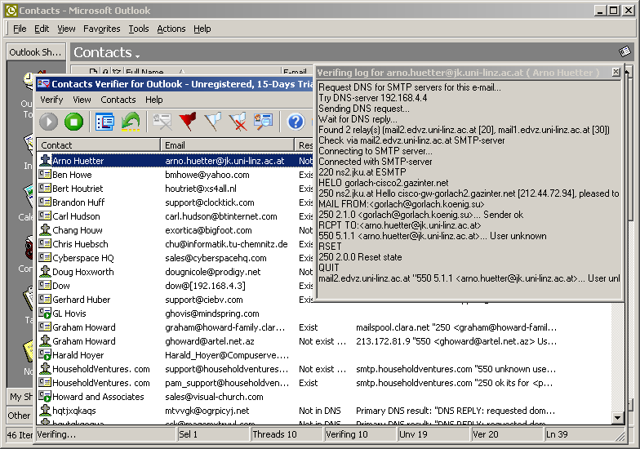
Task: Open the Outlook Actions menu
Action: [171, 29]
